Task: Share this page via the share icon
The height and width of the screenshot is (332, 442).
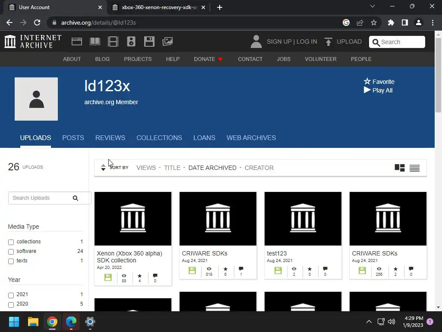Action: [x=360, y=22]
